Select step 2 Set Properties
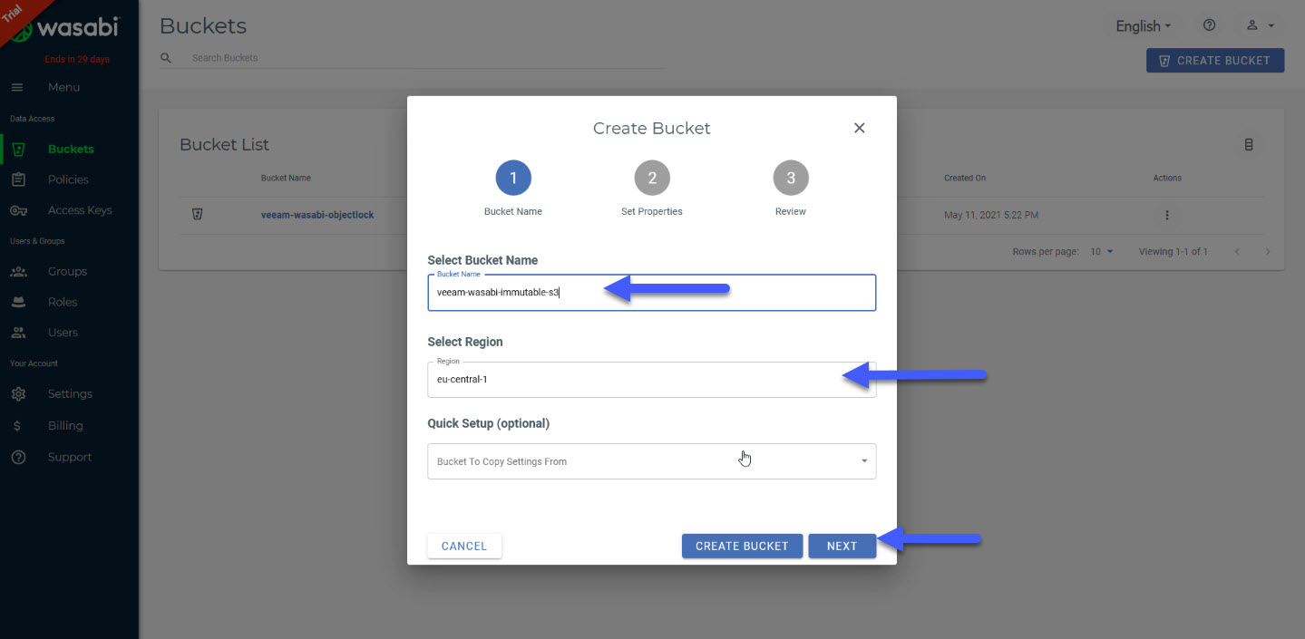 652,179
